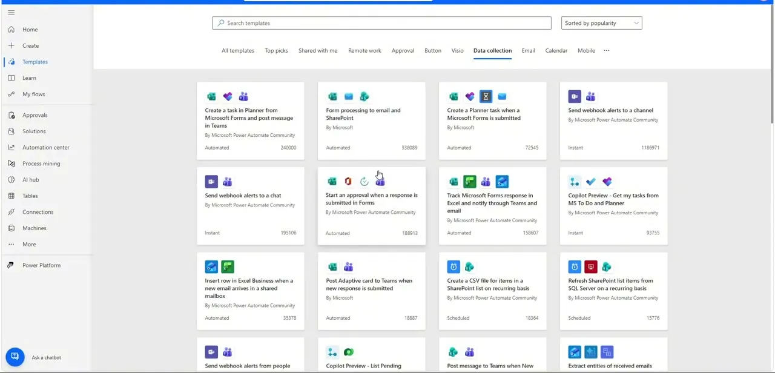
Task: Click the Create plus icon
Action: pyautogui.click(x=11, y=45)
